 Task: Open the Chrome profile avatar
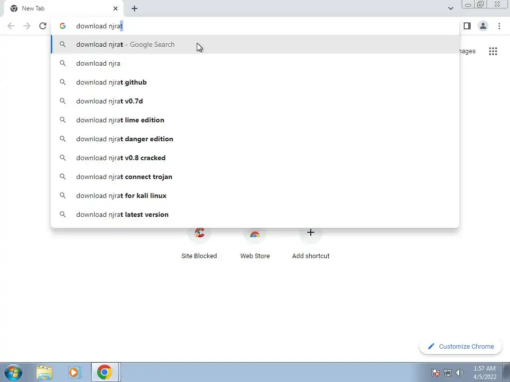483,26
